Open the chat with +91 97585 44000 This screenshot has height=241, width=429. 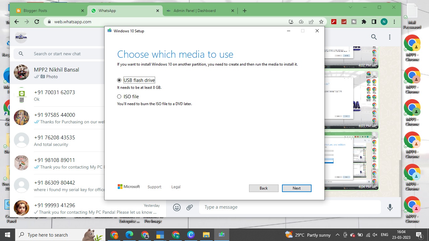(x=57, y=118)
